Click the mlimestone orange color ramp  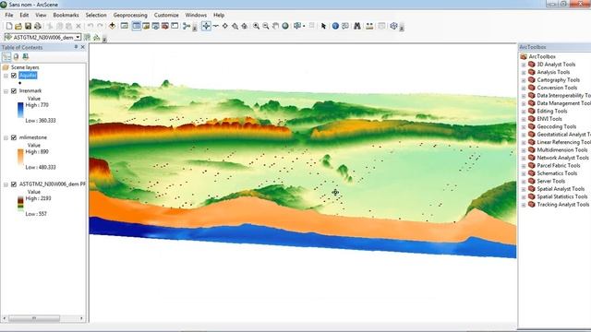pos(20,158)
